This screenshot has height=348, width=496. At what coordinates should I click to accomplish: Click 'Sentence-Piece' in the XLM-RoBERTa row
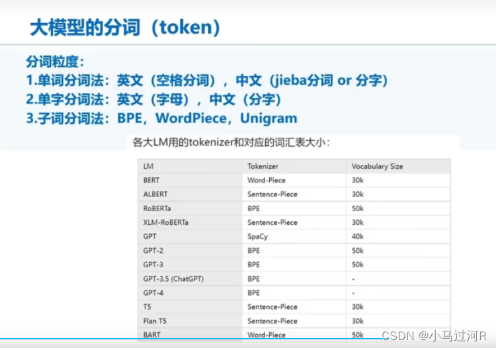[272, 222]
